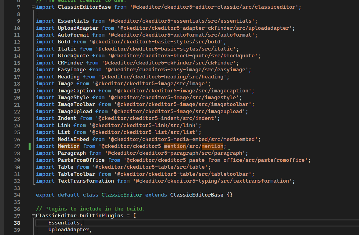
Task: Click the comment Plugins to include in the build
Action: [90, 209]
